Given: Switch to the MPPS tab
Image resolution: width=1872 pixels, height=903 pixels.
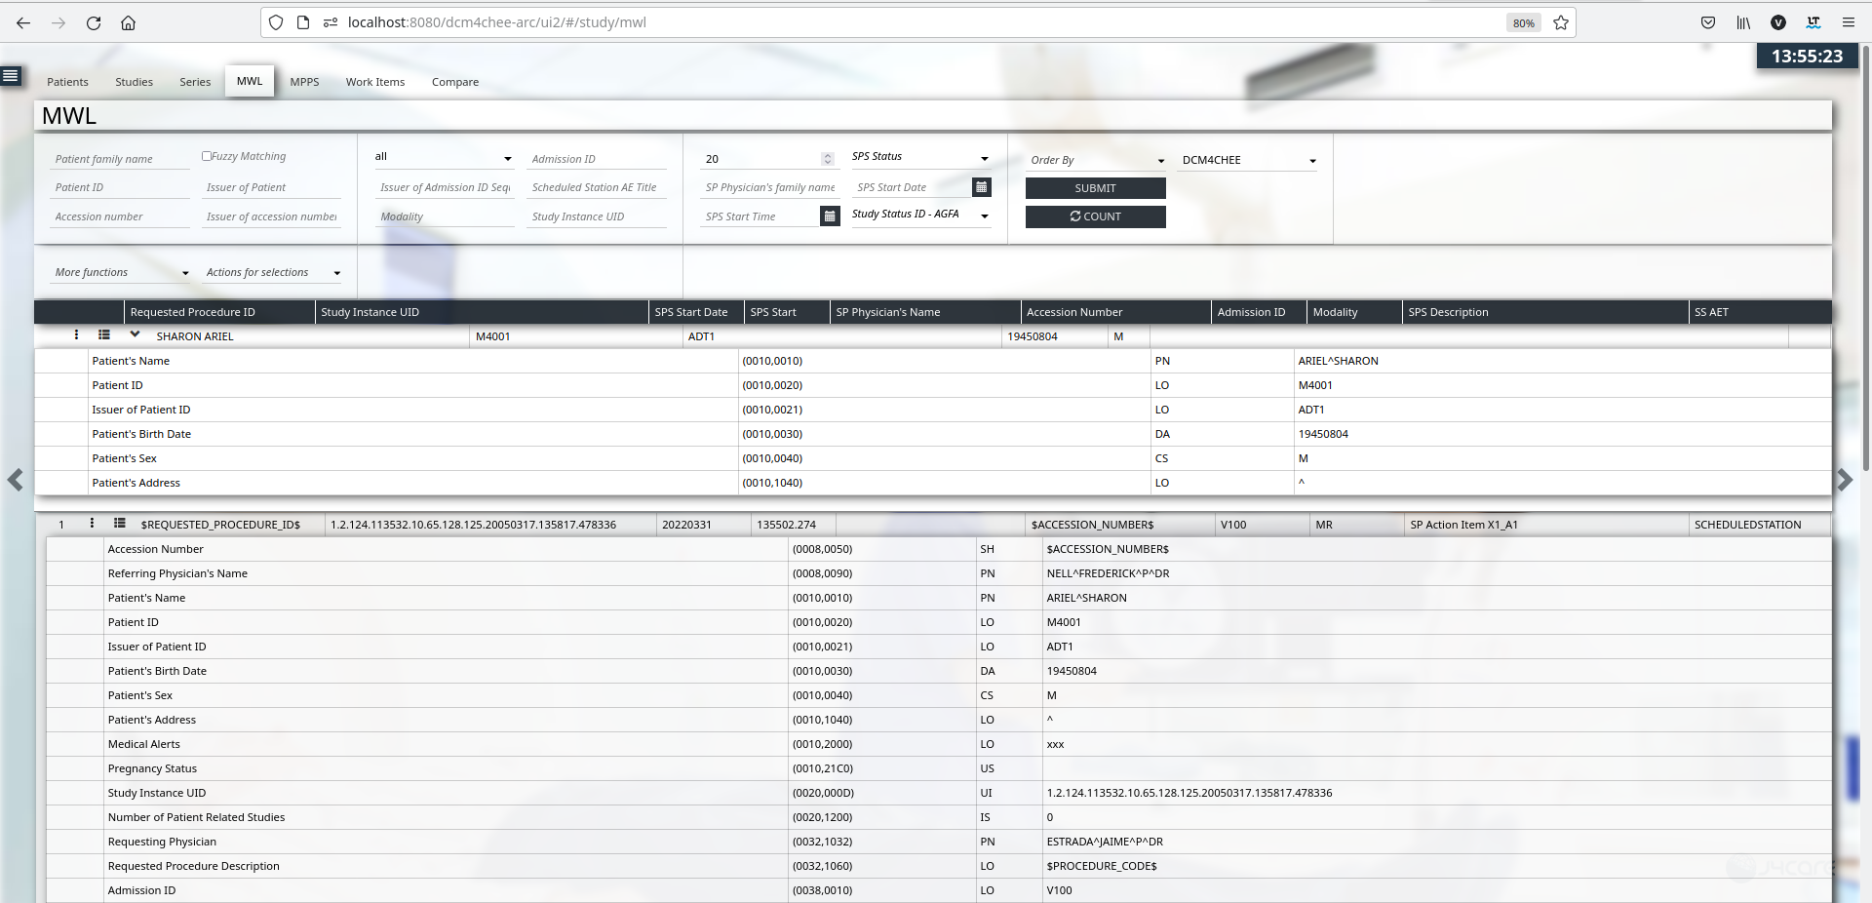Looking at the screenshot, I should 304,82.
